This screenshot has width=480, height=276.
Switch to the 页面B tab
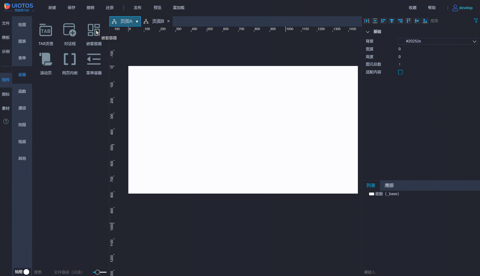click(157, 21)
